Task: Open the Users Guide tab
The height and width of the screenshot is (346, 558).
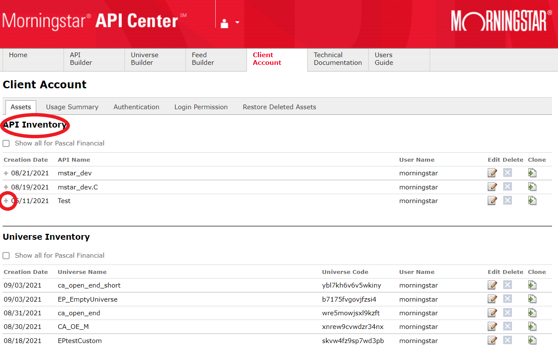Action: pos(399,60)
